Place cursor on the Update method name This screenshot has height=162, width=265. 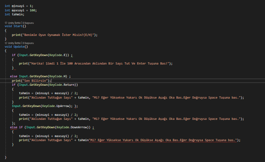pyautogui.click(x=19, y=47)
